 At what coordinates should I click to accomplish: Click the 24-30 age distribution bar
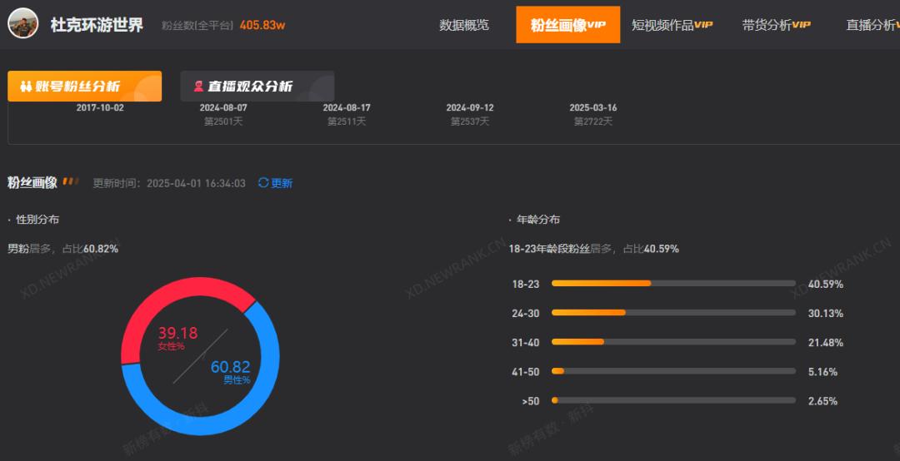(673, 313)
